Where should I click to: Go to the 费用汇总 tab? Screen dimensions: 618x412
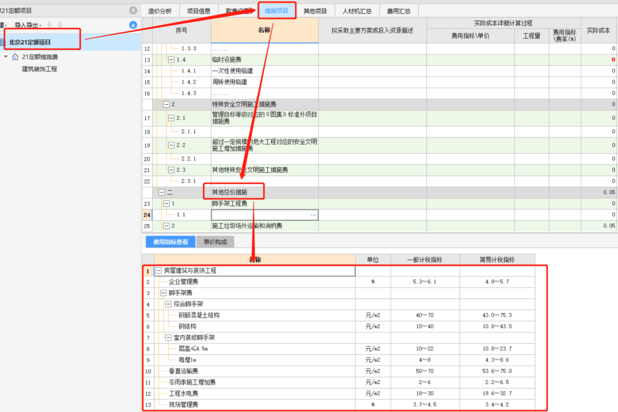[x=399, y=11]
